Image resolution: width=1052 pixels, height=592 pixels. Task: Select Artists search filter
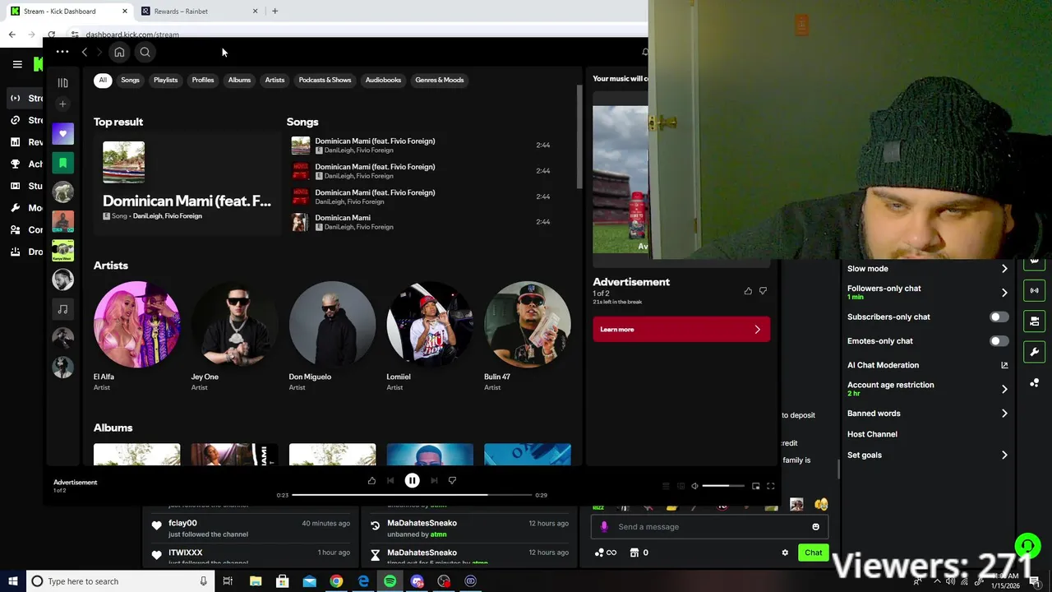tap(275, 80)
